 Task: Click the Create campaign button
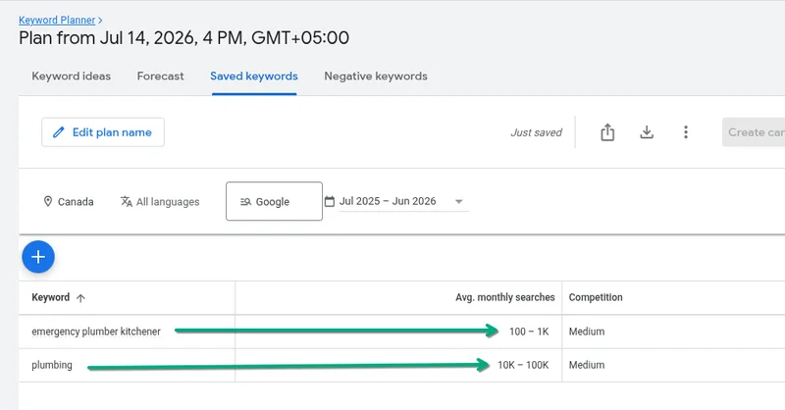(x=754, y=132)
